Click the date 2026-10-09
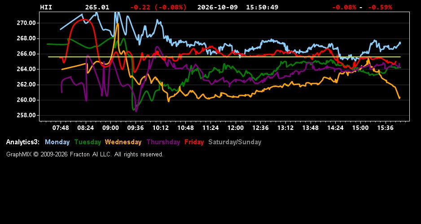Viewport: 421px width, 224px height. point(218,7)
